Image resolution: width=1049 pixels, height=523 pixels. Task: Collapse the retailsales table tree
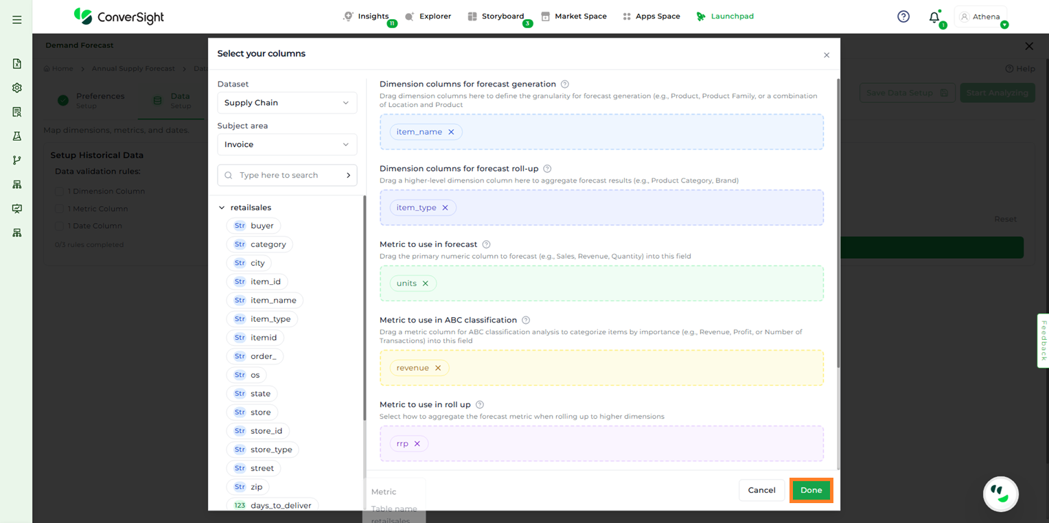[222, 208]
